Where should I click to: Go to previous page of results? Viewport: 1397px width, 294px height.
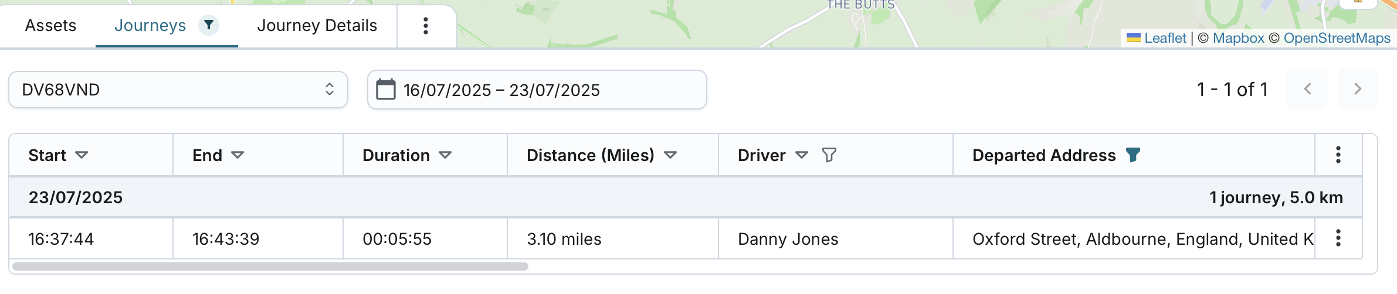(x=1307, y=89)
